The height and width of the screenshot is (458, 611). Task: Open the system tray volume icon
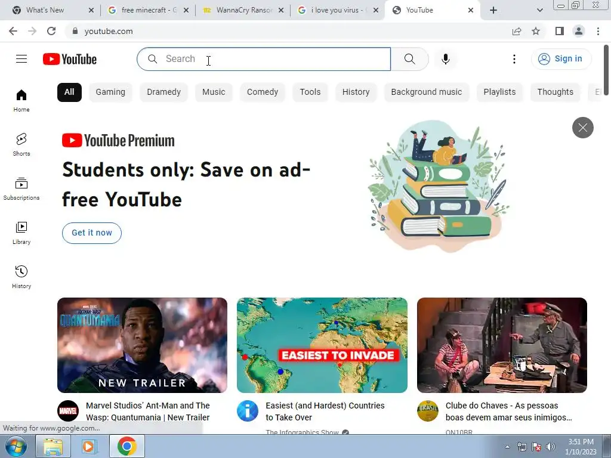coord(551,447)
